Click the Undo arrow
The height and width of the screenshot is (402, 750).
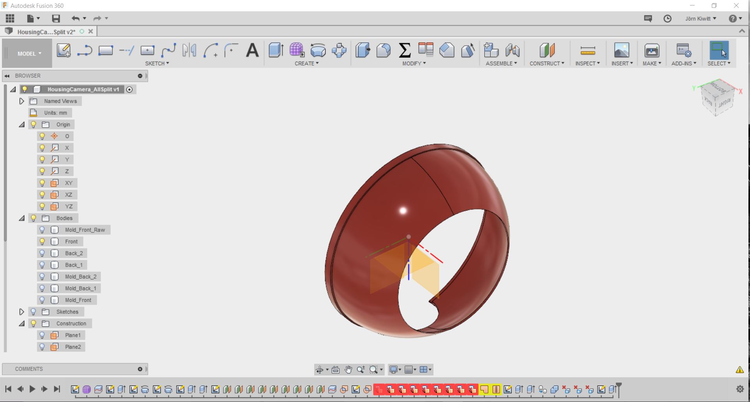(76, 18)
